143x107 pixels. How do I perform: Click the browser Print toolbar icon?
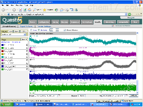click(x=67, y=10)
